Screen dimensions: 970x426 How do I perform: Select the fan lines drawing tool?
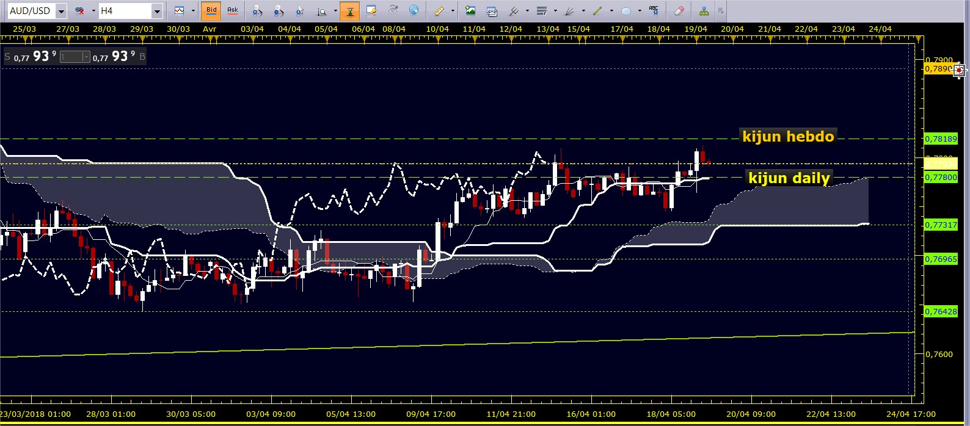coord(569,11)
